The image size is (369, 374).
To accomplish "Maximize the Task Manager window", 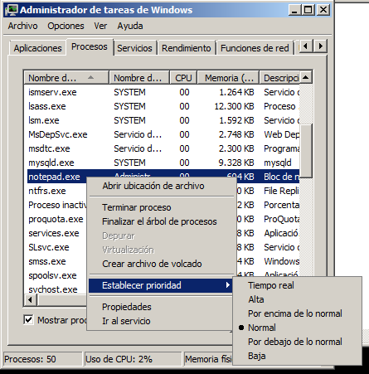I will coord(308,10).
